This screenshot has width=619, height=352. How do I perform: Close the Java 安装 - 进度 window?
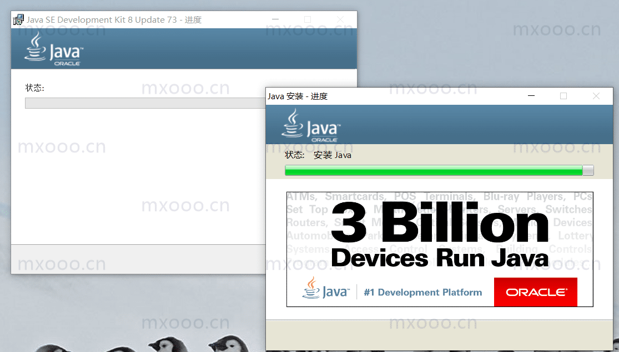[596, 96]
